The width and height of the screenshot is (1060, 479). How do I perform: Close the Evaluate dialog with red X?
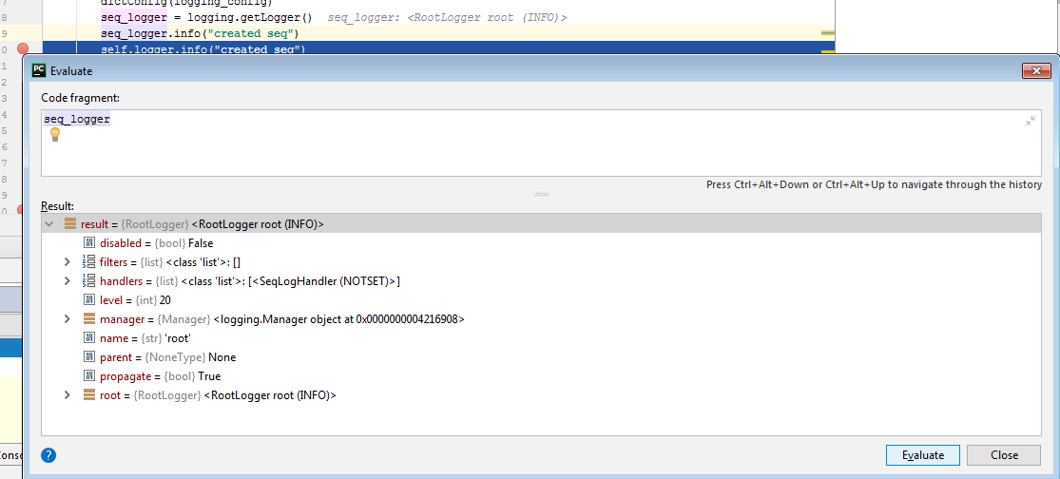click(1035, 70)
